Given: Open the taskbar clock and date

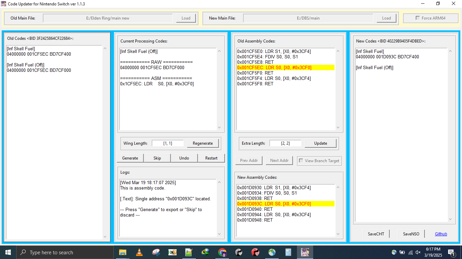Looking at the screenshot, I should pyautogui.click(x=433, y=252).
